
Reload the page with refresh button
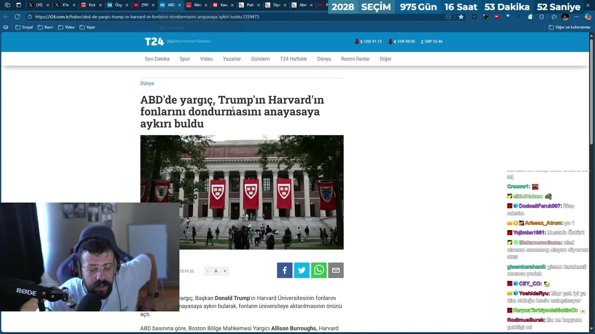[17, 17]
